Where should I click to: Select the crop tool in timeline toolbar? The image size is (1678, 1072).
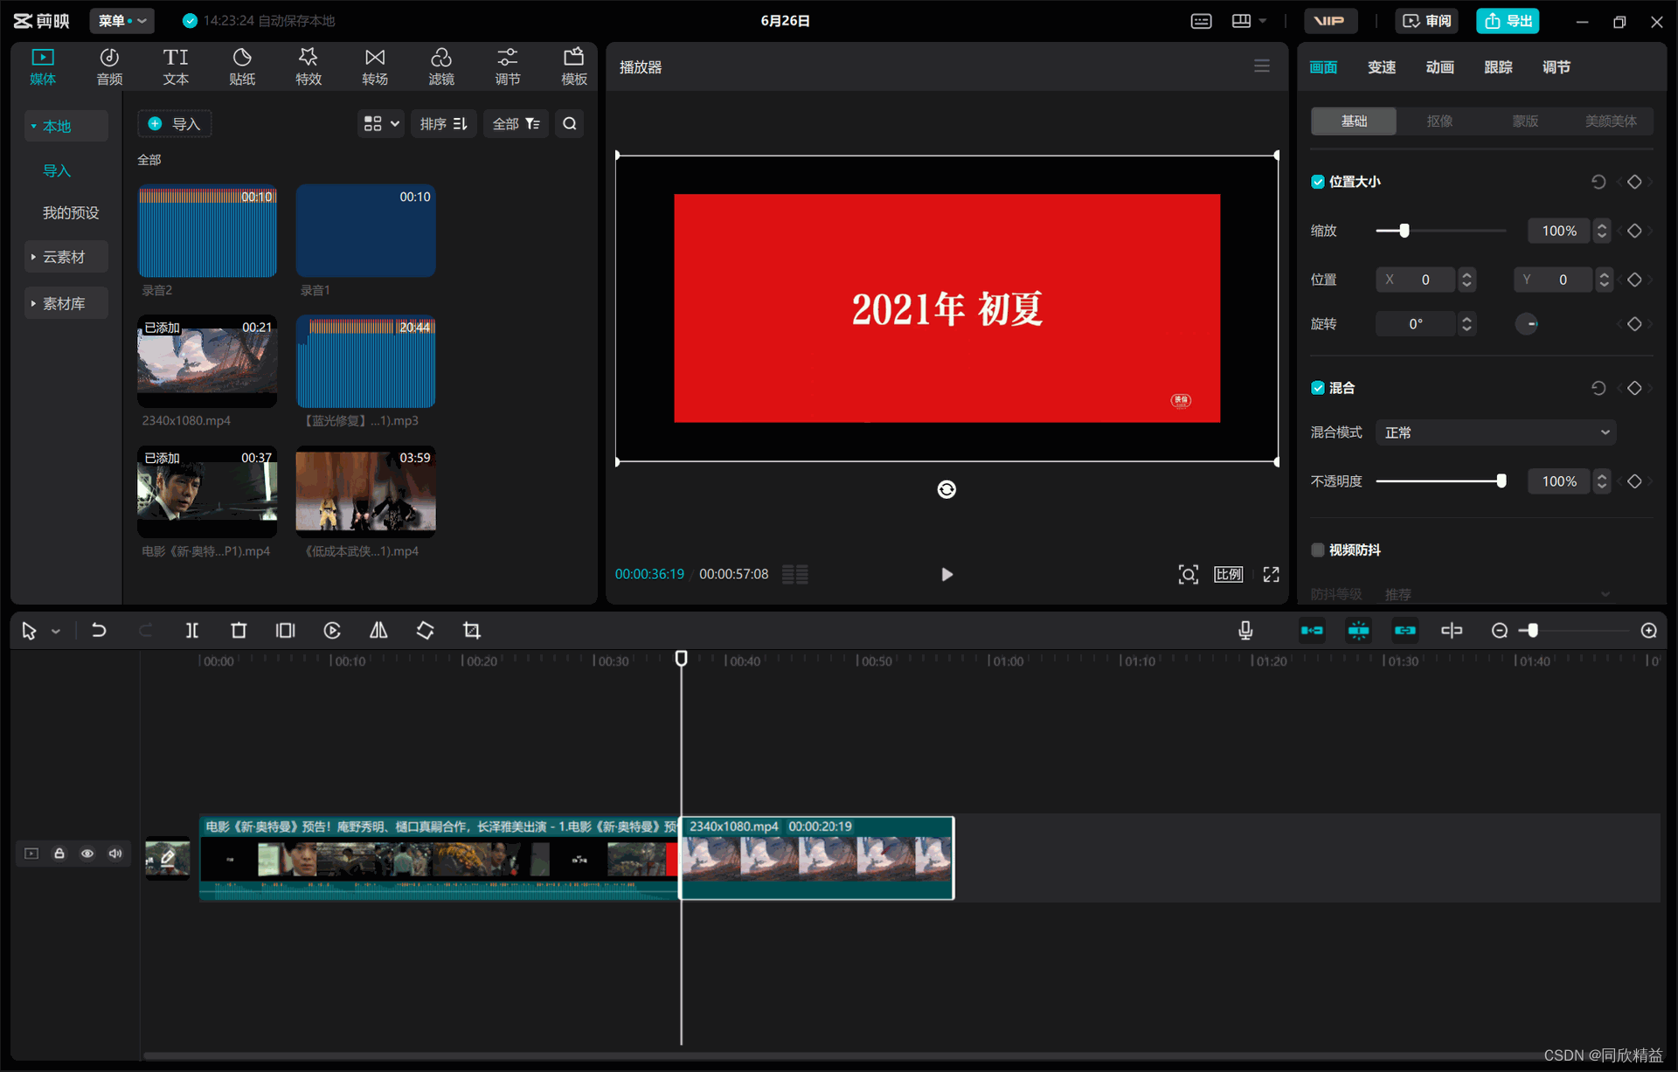[x=472, y=631]
